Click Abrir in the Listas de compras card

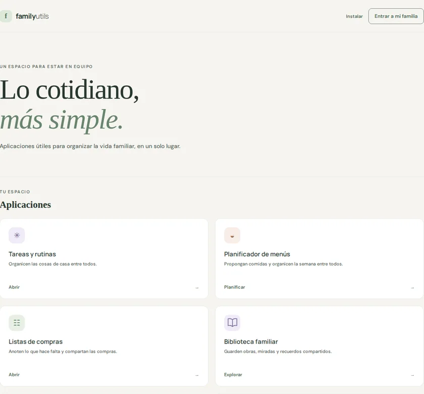14,374
